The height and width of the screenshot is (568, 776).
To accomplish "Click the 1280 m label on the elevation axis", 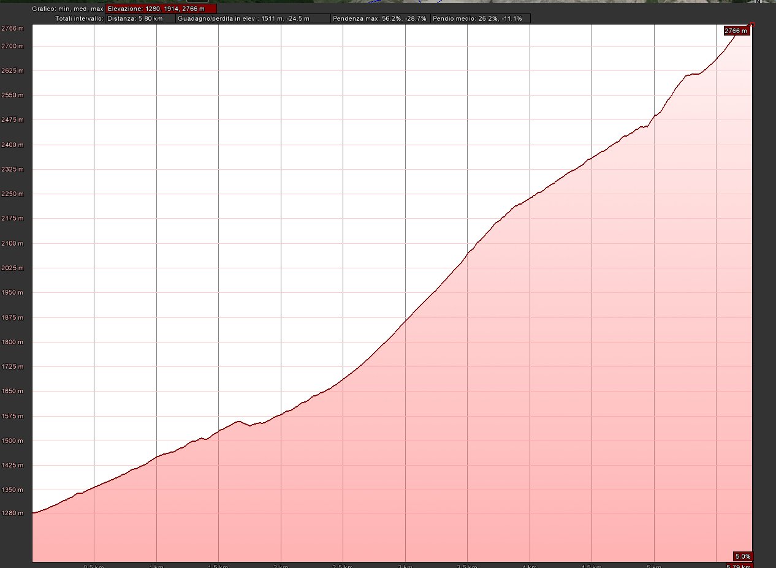I will tap(12, 513).
